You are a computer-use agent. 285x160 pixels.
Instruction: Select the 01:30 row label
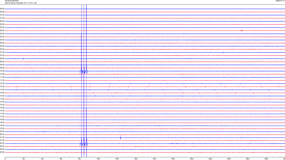point(2,18)
